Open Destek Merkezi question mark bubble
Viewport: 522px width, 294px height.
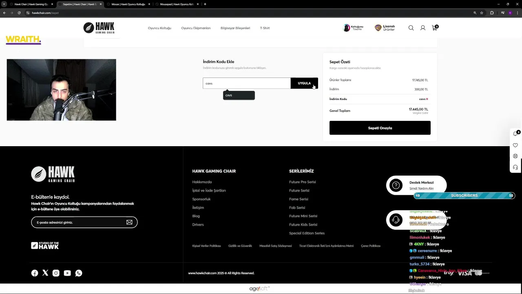(396, 185)
